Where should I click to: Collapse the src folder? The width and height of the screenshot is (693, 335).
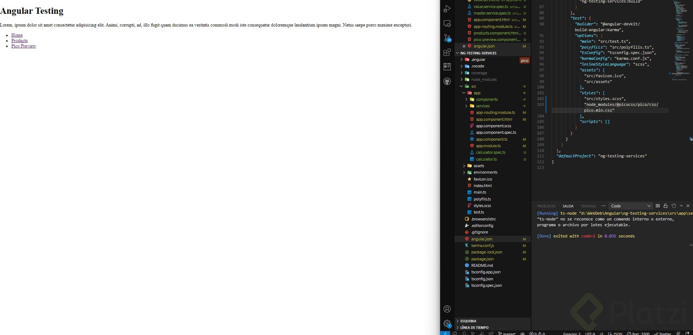tap(493, 86)
